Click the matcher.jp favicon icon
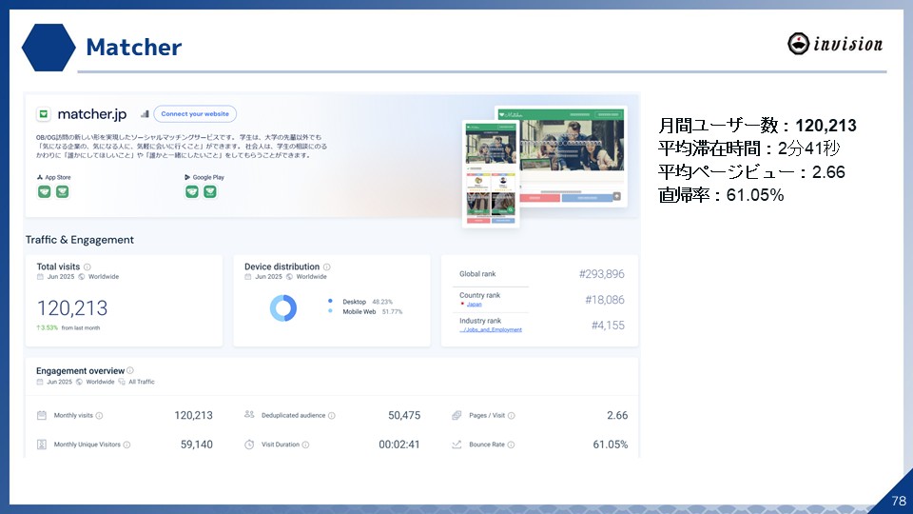The height and width of the screenshot is (514, 913). pos(44,114)
